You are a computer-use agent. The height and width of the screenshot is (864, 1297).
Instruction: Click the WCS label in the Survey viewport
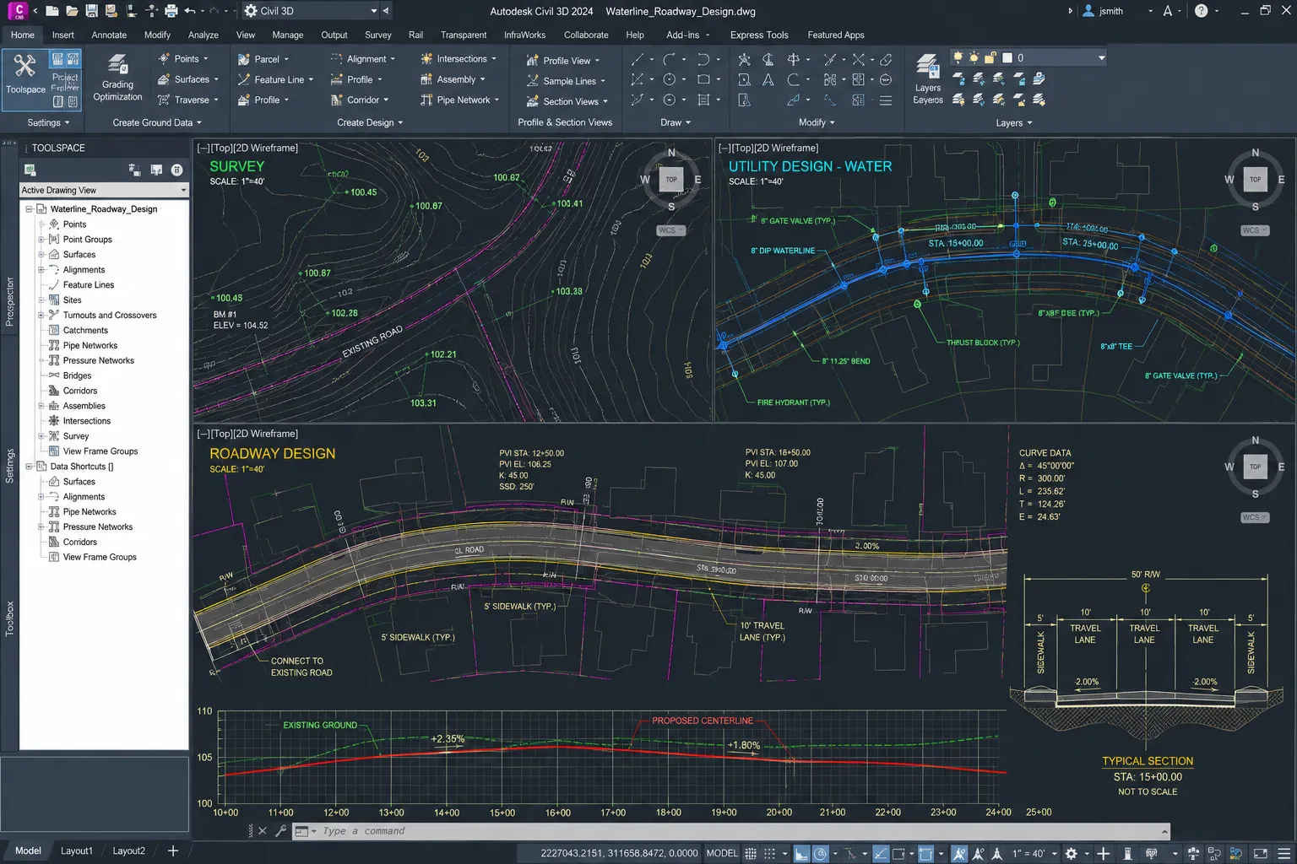pyautogui.click(x=670, y=230)
